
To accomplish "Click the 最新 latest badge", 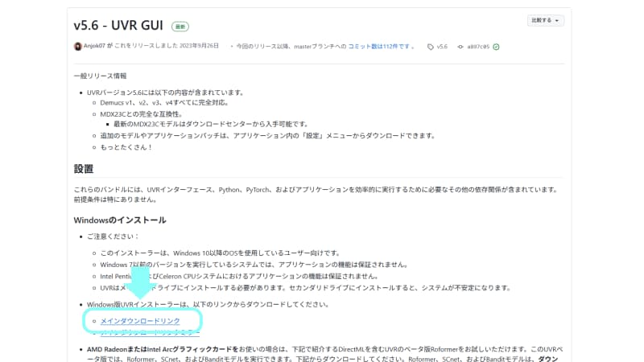I will [180, 27].
